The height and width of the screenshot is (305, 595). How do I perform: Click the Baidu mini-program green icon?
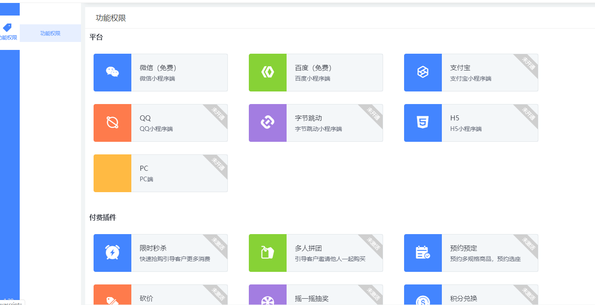[x=268, y=72]
